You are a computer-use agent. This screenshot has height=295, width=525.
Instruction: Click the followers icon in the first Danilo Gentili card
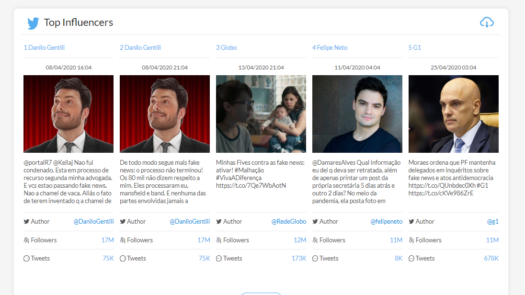[26, 240]
